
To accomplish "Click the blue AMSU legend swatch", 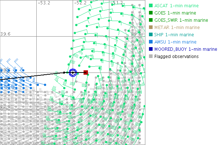I will click(x=151, y=42).
